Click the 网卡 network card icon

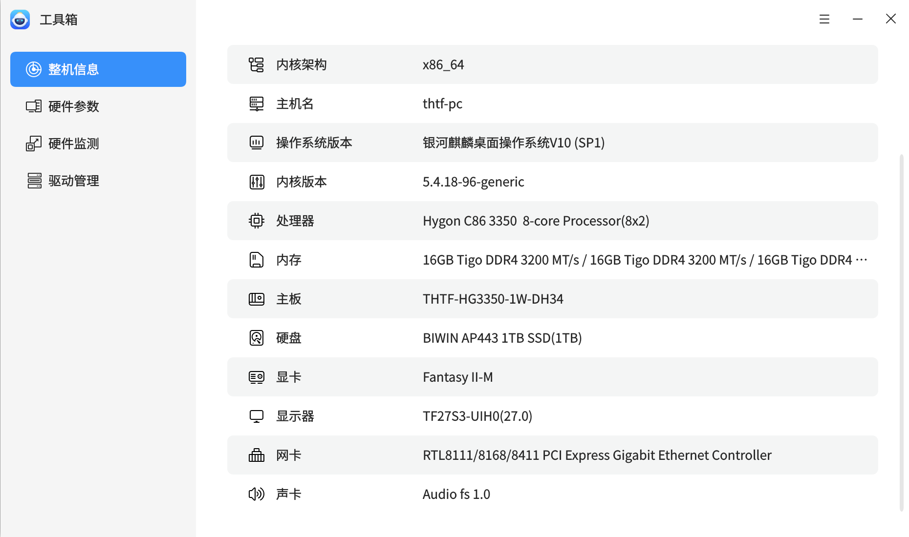(x=256, y=455)
